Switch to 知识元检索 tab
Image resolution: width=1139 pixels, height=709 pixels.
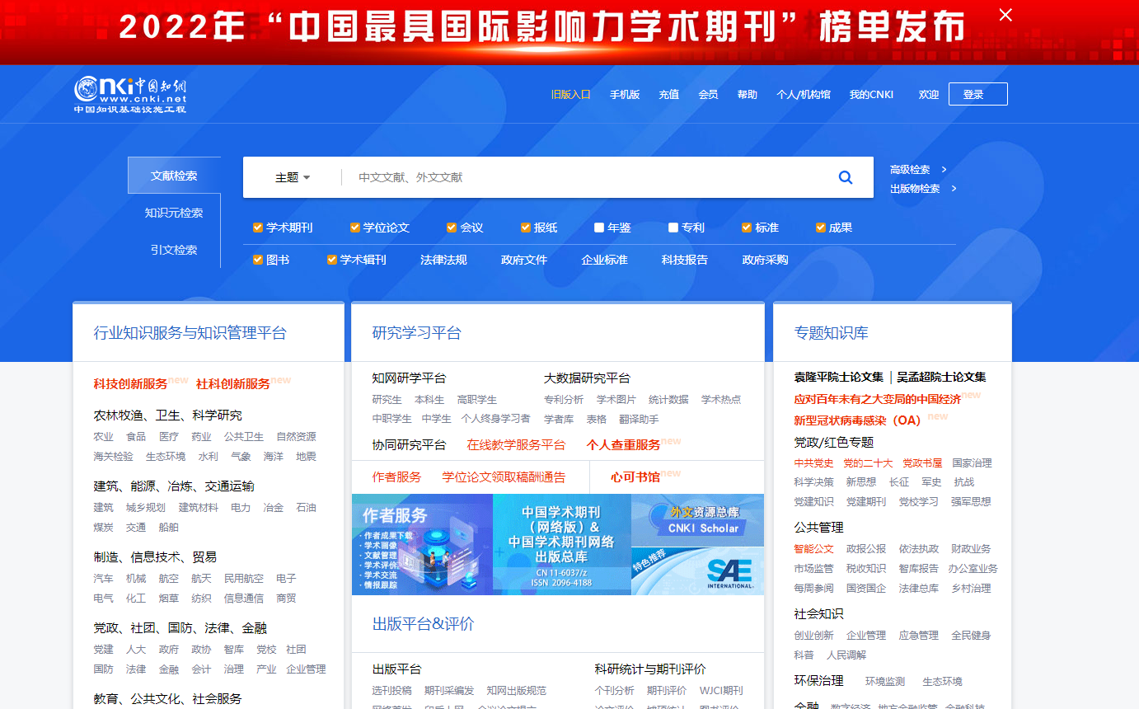coord(174,213)
